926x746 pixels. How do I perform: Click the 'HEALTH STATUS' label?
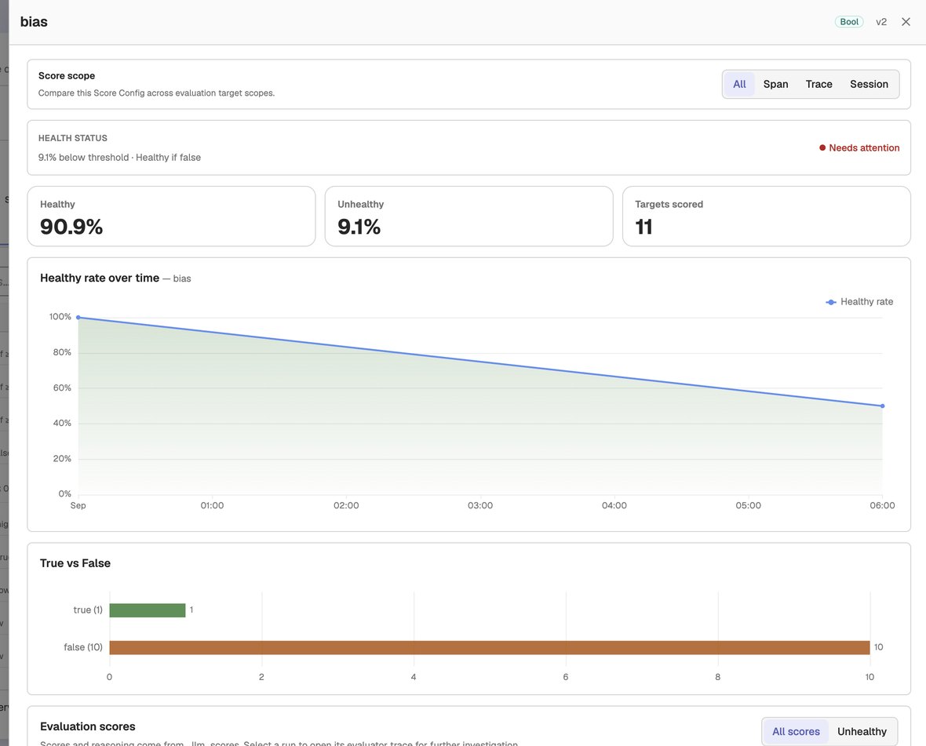point(73,138)
